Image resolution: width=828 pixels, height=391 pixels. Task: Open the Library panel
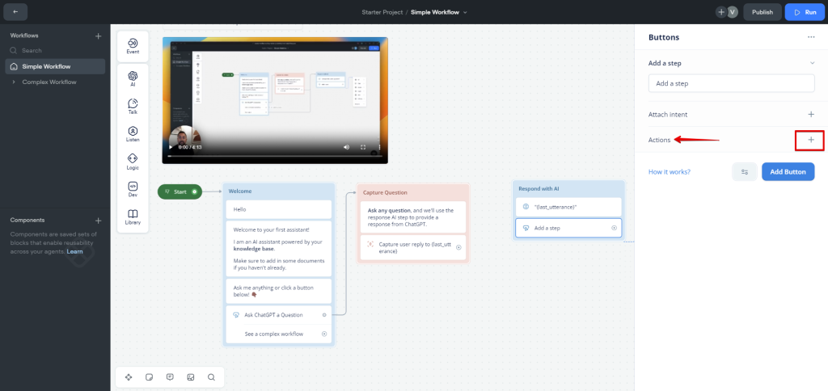pyautogui.click(x=133, y=217)
